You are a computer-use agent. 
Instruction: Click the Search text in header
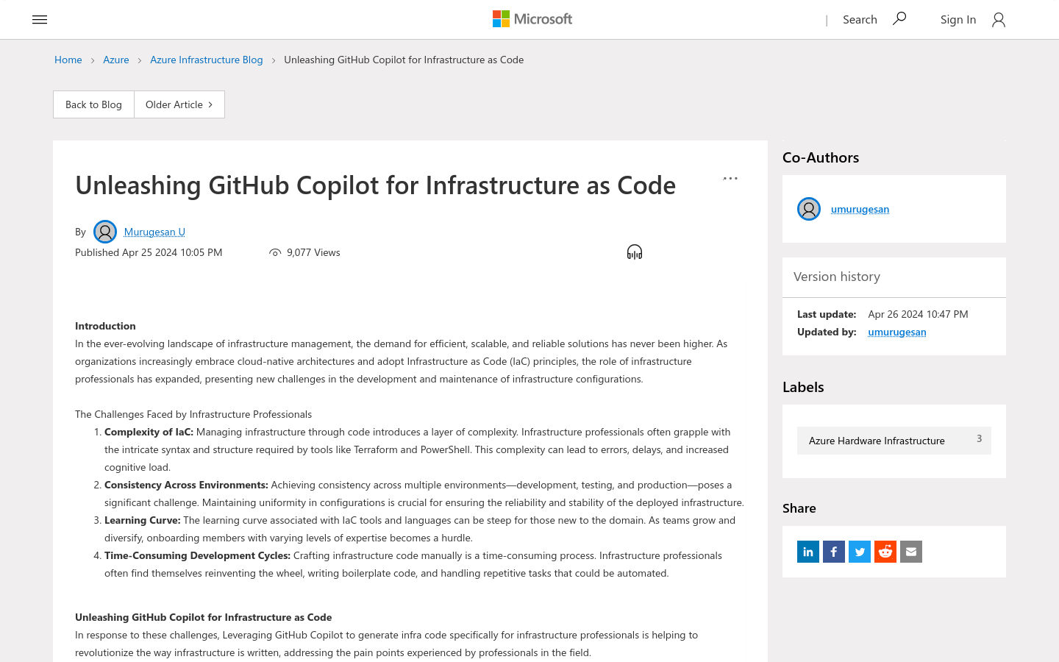click(x=860, y=20)
